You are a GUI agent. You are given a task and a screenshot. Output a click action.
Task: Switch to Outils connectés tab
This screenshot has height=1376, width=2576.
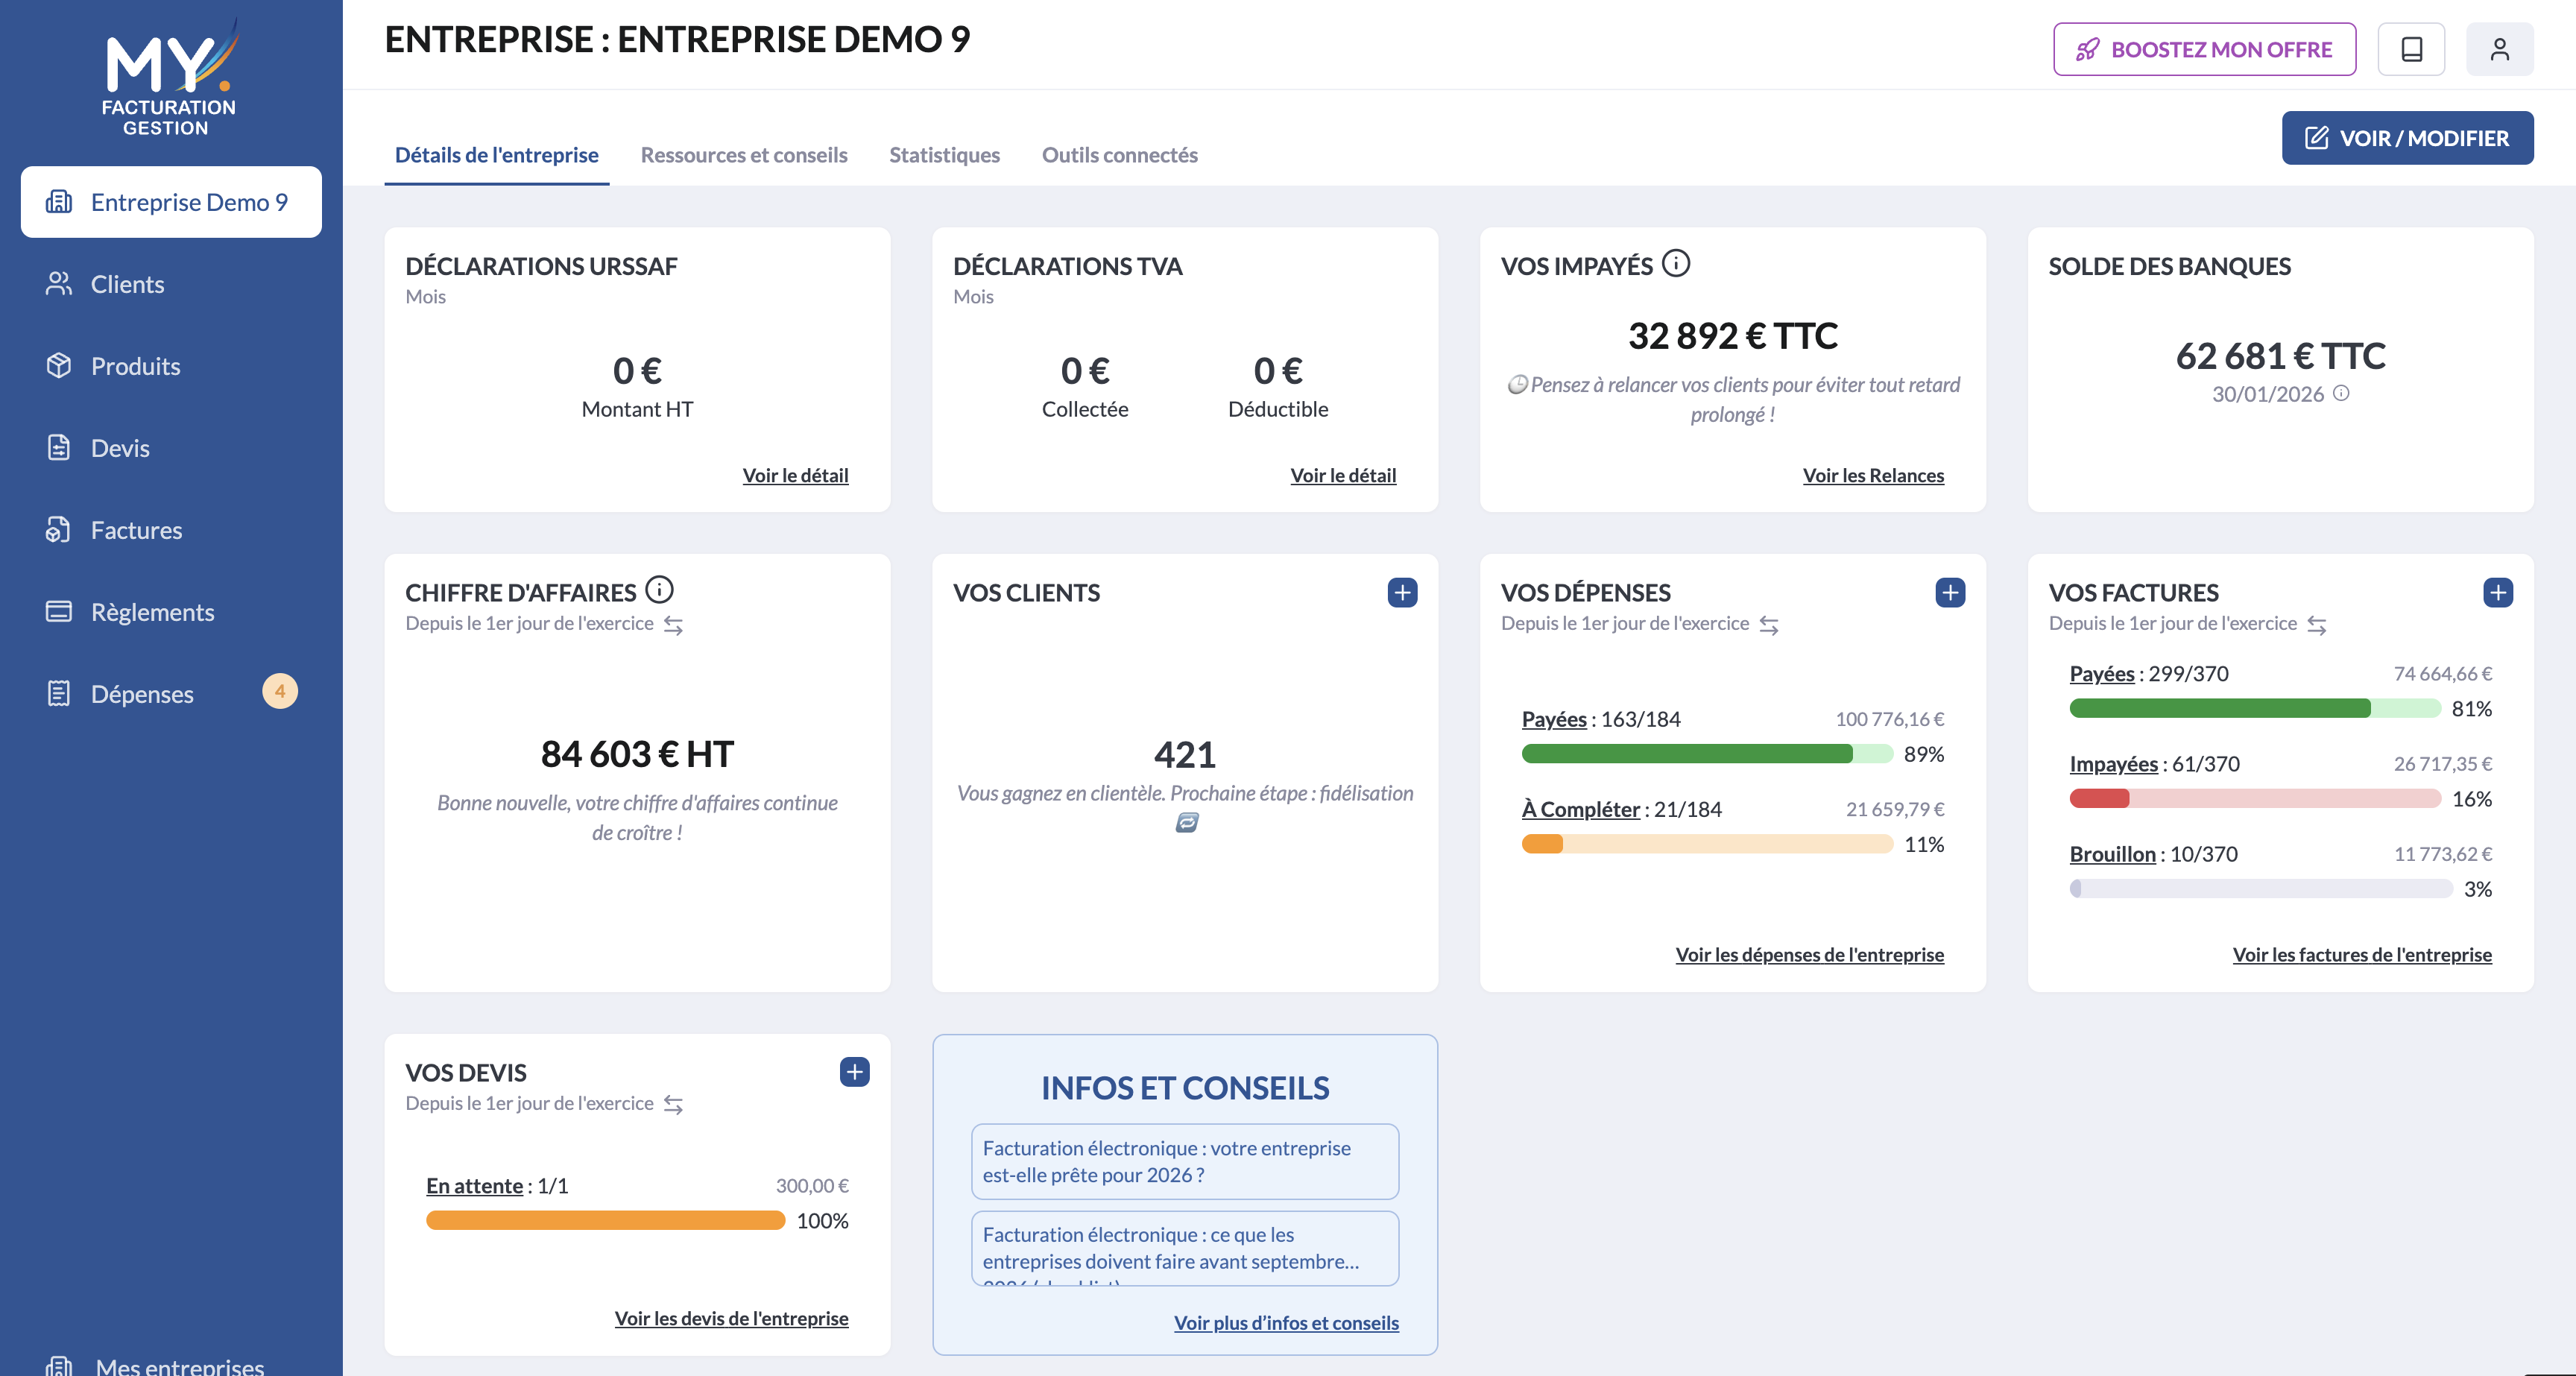point(1119,155)
